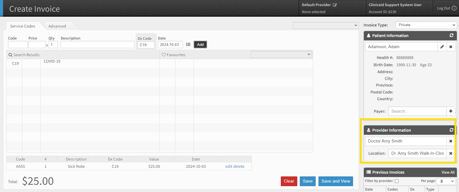
Task: Click the Location field showing Dr. Amy Smith Walk-In
Action: (417, 153)
